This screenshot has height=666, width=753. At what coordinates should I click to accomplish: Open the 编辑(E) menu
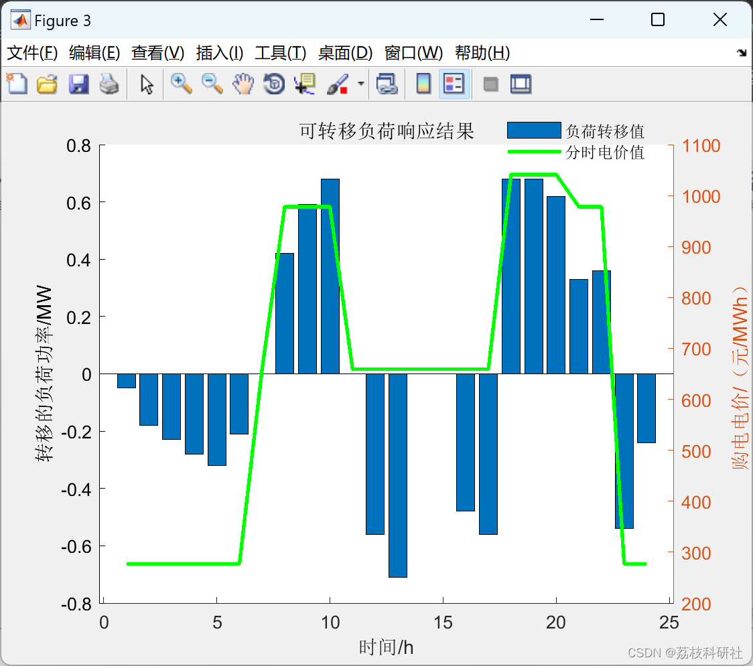point(94,53)
